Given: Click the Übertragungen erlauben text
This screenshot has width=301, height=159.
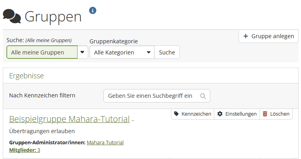Looking at the screenshot, I should (x=42, y=131).
